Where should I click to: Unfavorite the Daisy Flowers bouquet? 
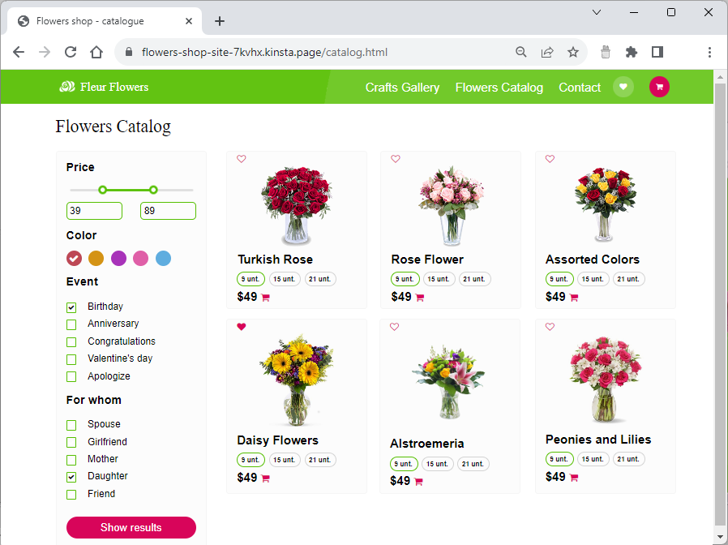click(x=242, y=327)
